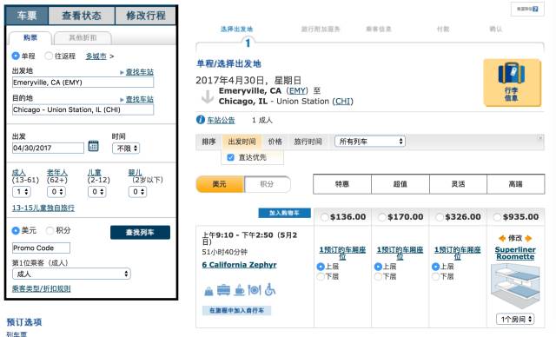Choose upper level (上层) under the $170.00 fare
This screenshot has width=556, height=337.
[x=378, y=267]
